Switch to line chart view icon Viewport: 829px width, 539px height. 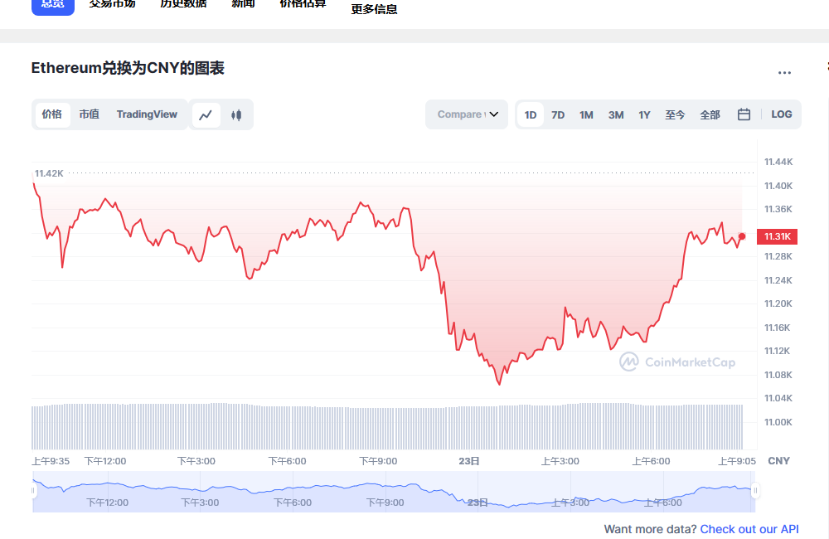pos(206,114)
